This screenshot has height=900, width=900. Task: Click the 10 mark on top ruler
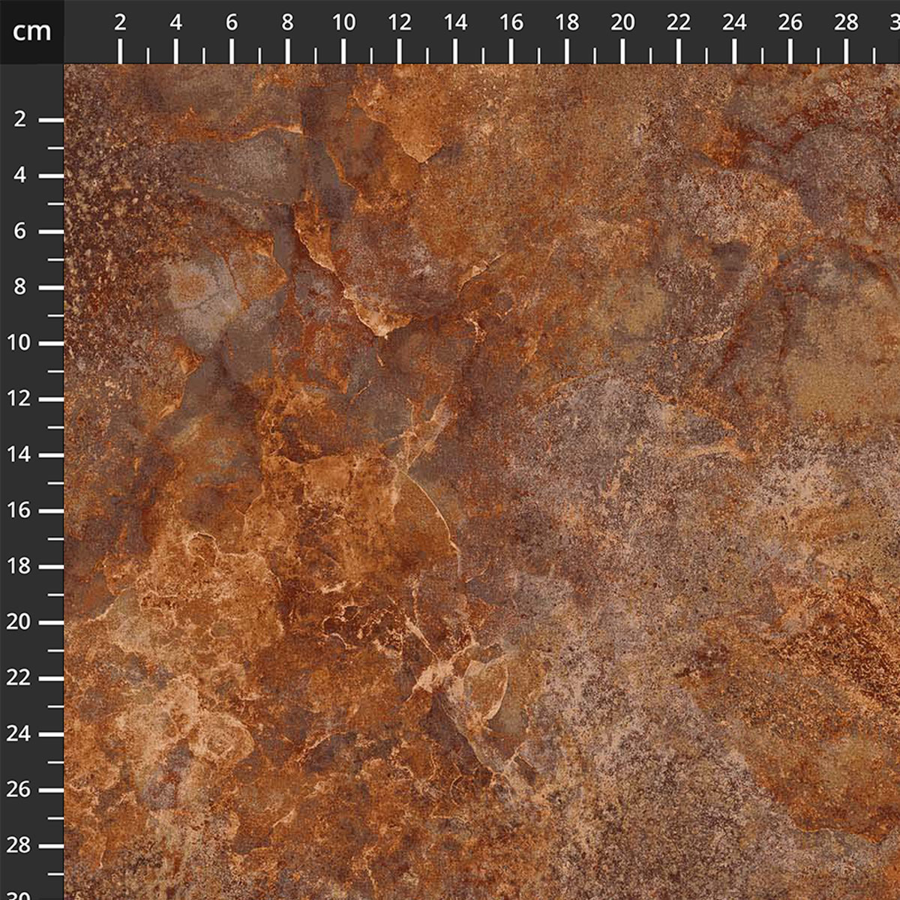pyautogui.click(x=343, y=23)
